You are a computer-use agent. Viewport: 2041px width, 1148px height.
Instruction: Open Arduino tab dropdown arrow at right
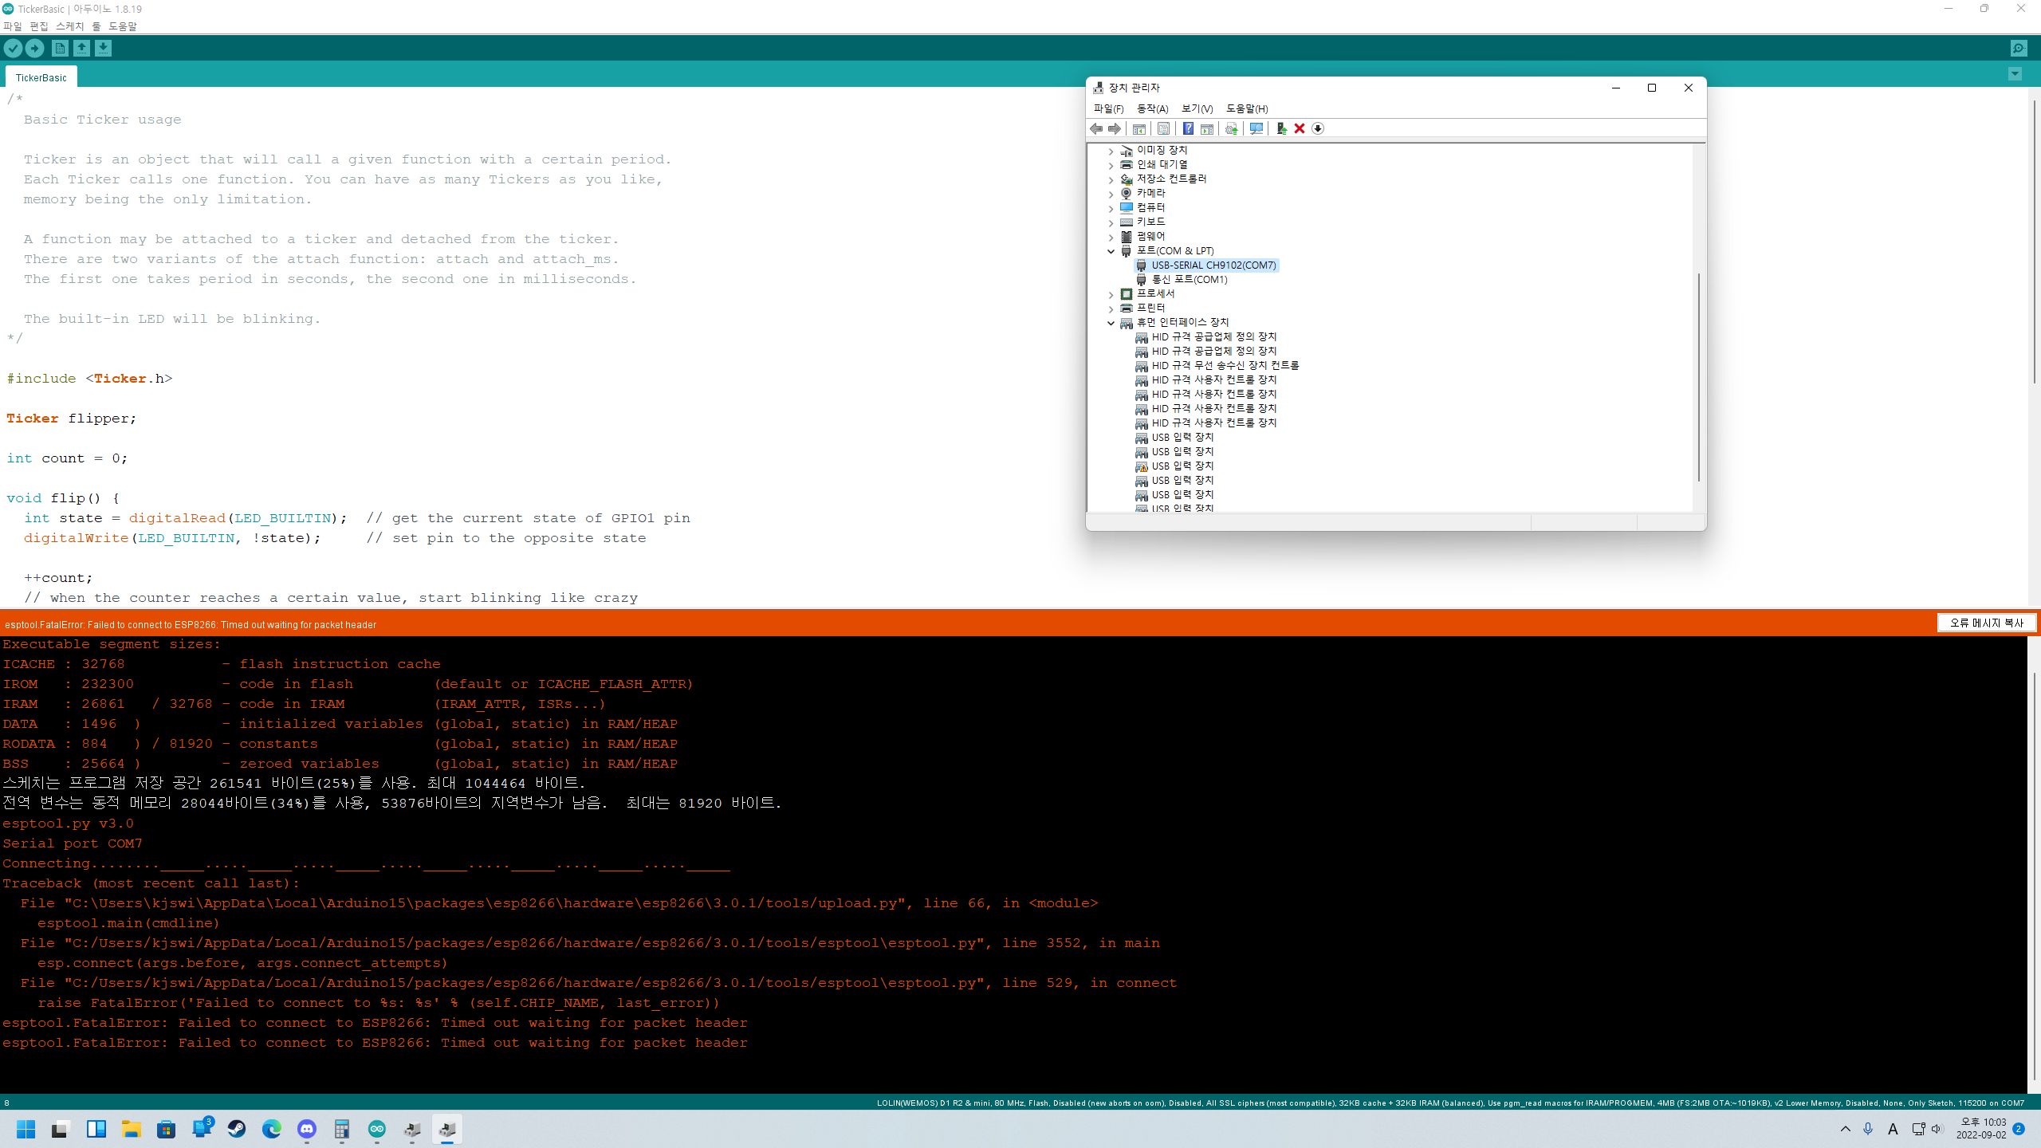pyautogui.click(x=2015, y=74)
